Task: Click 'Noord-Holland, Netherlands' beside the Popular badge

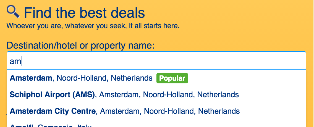Action: click(104, 78)
